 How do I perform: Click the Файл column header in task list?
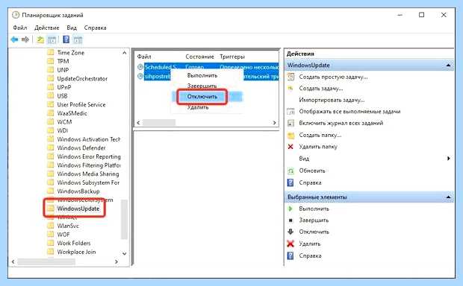(x=144, y=57)
